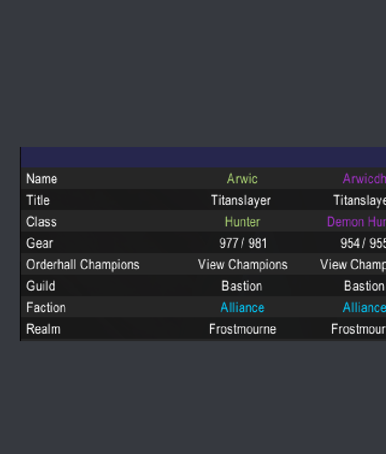386x454 pixels.
Task: Click the Realm row label
Action: [43, 329]
